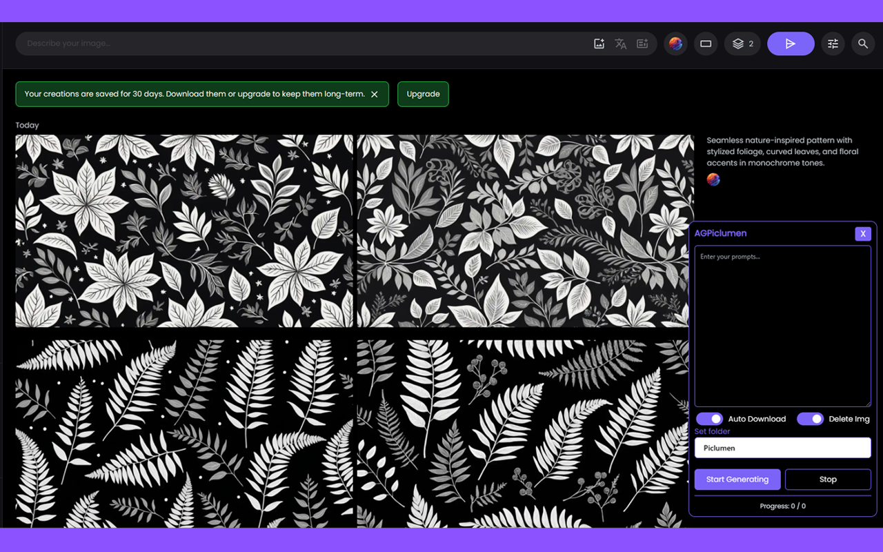Click the Set folder link
This screenshot has width=883, height=552.
tap(712, 431)
